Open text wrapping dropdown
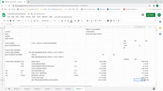Image resolution: width=163 pixels, height=91 pixels. pyautogui.click(x=96, y=21)
